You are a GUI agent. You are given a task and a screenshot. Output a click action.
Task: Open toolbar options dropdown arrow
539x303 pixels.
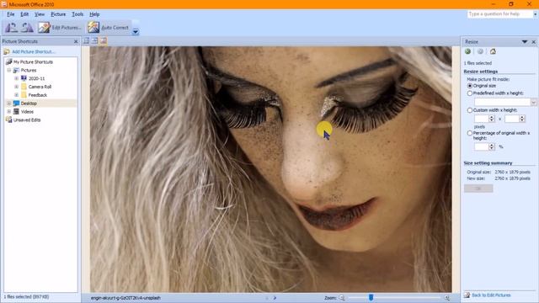[x=136, y=32]
